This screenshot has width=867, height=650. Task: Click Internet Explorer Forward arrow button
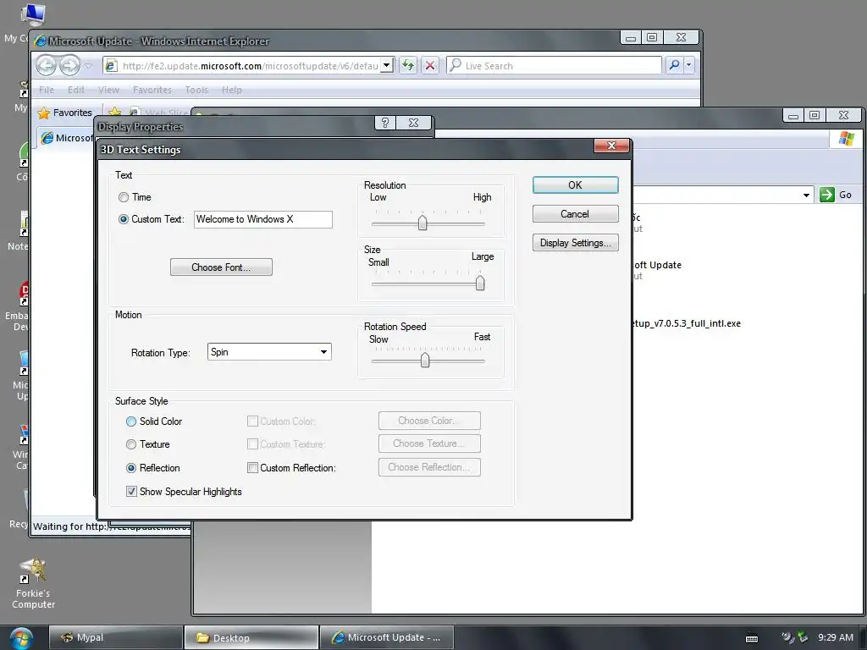point(69,66)
